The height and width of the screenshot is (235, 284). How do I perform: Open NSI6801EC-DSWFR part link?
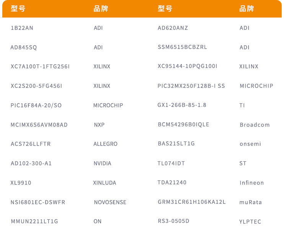(x=38, y=202)
